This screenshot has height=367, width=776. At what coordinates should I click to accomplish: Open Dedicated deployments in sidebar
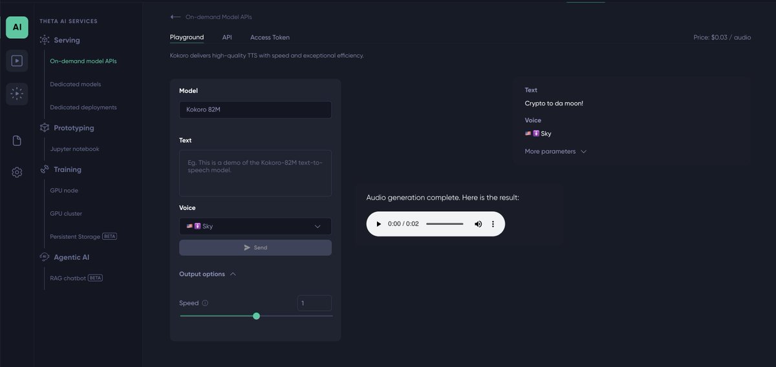pyautogui.click(x=83, y=107)
